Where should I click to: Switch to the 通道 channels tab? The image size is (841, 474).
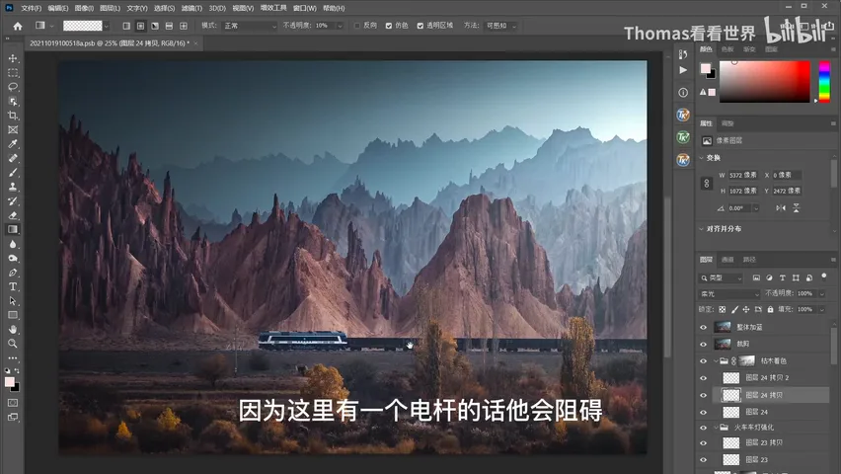point(727,260)
